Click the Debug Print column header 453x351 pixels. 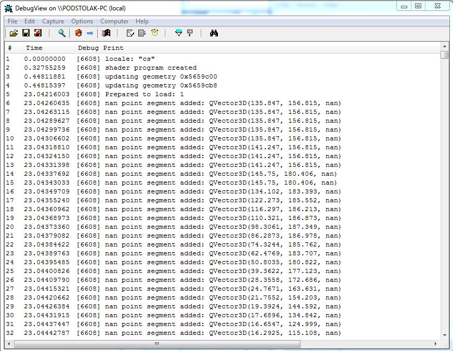pos(257,48)
